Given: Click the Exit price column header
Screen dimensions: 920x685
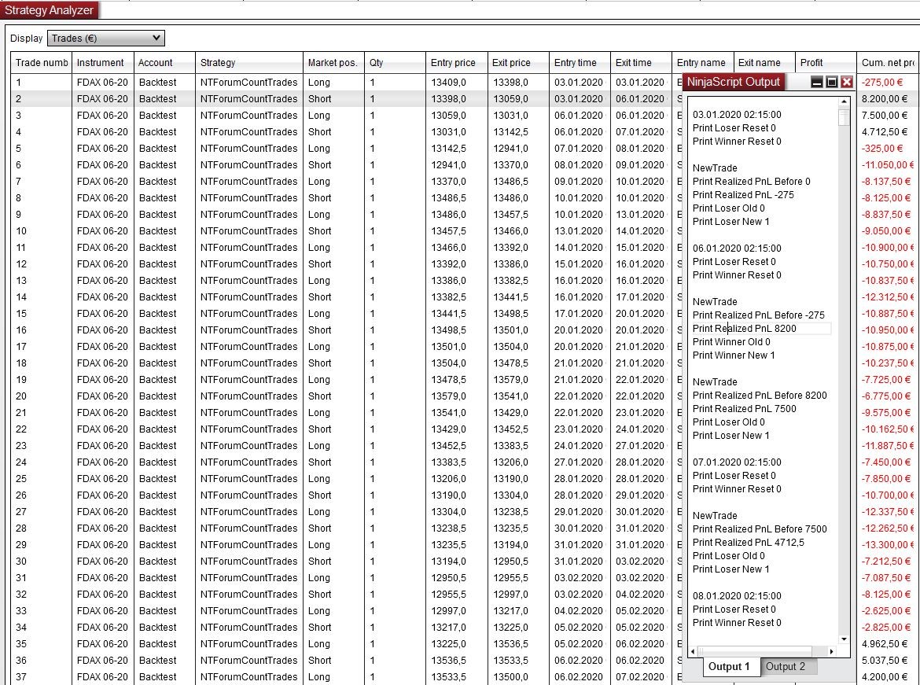Looking at the screenshot, I should [x=518, y=63].
